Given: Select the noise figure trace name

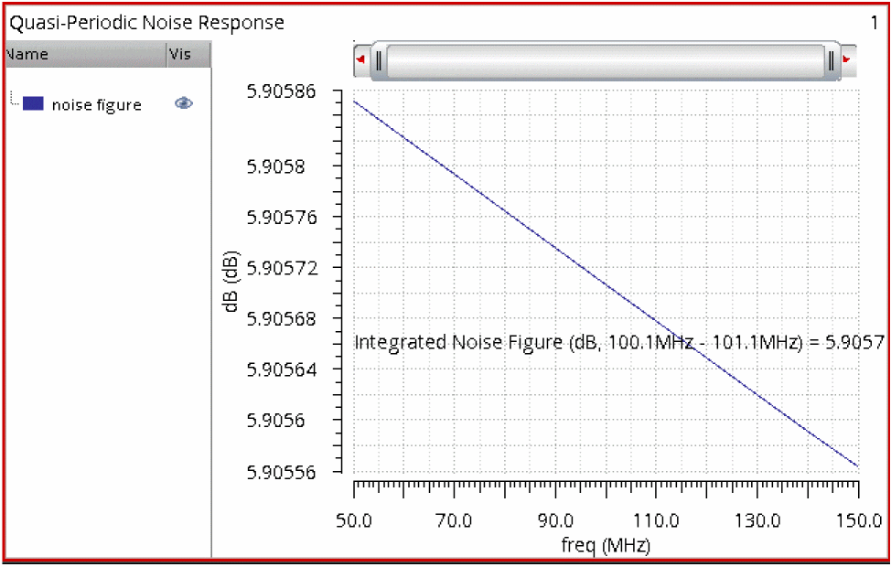Looking at the screenshot, I should (97, 105).
